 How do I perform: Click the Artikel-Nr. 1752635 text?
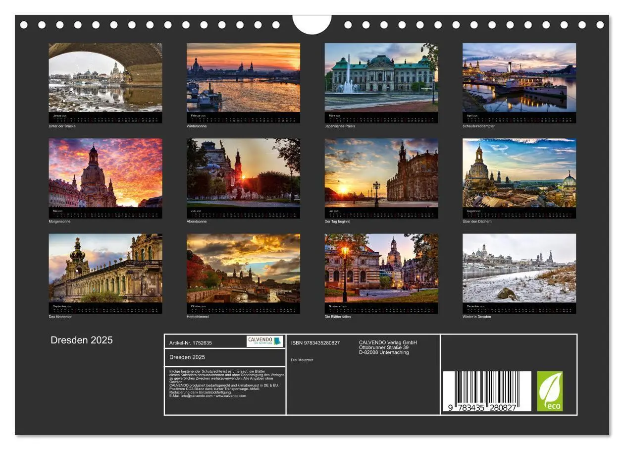coord(191,343)
